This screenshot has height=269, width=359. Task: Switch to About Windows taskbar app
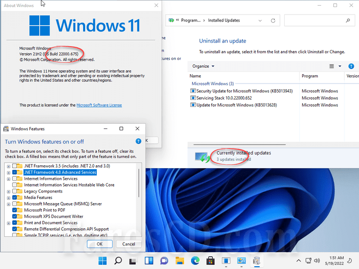pyautogui.click(x=226, y=261)
